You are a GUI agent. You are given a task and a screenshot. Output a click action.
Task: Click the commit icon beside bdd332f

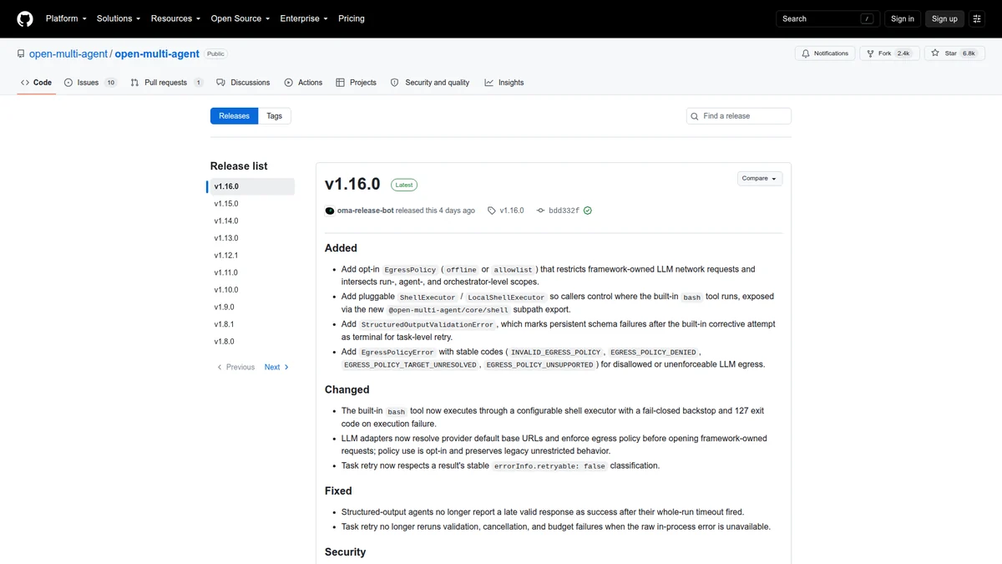pos(541,211)
